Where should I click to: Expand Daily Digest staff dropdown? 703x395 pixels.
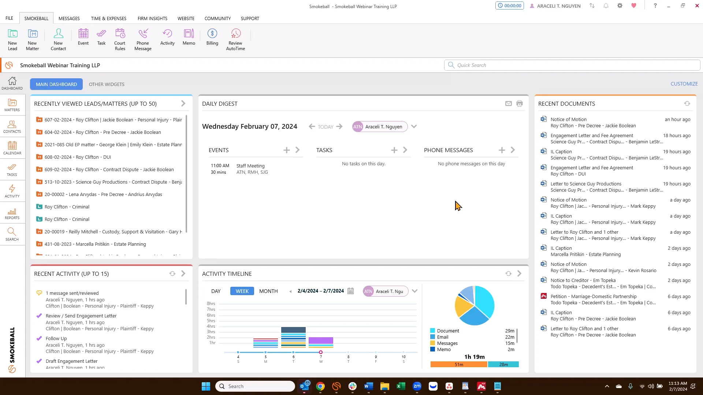[x=414, y=127]
